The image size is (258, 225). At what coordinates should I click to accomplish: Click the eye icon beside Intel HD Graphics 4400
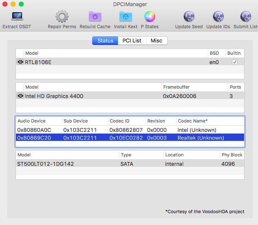coord(20,96)
